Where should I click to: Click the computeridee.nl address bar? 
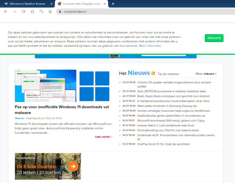145,11
